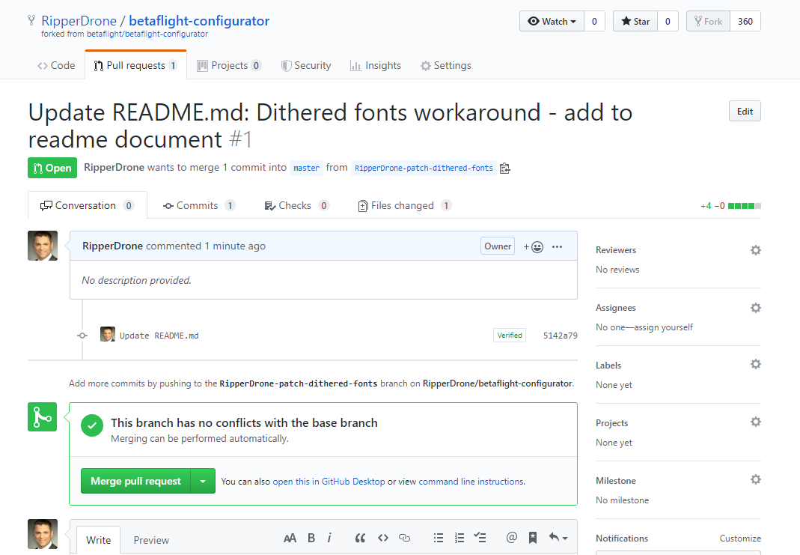This screenshot has width=800, height=555.
Task: Click the avatar next to the Write box
Action: tap(43, 534)
